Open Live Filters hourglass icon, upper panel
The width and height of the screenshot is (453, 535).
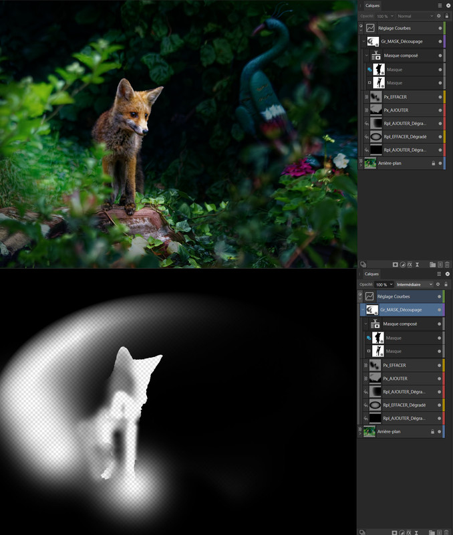(417, 264)
